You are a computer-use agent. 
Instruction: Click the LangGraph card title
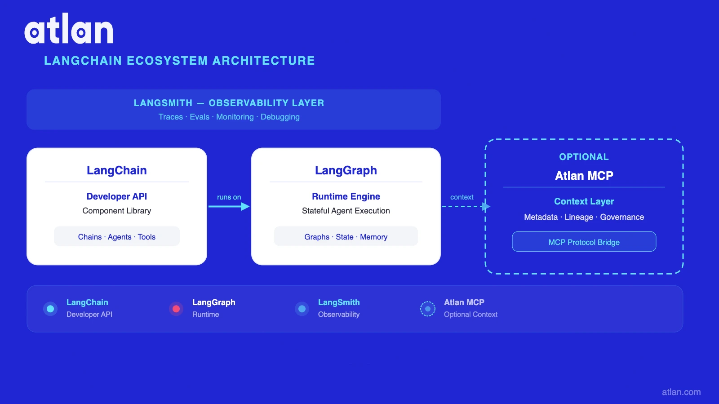coord(346,170)
